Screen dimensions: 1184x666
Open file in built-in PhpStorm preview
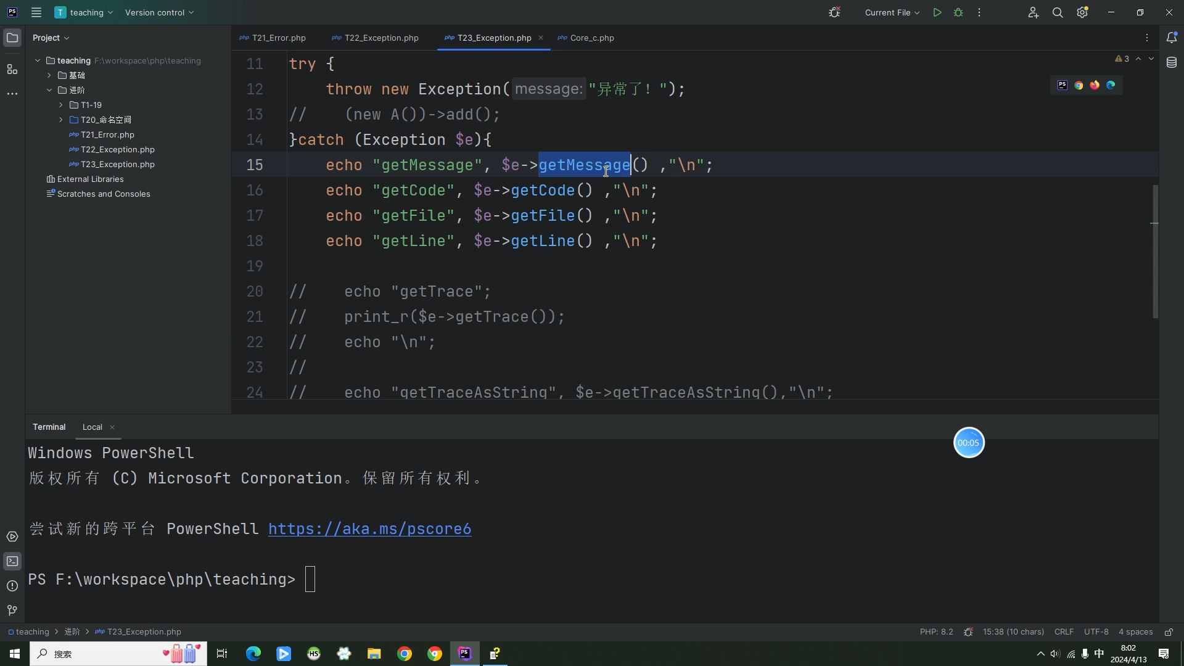tap(1063, 85)
